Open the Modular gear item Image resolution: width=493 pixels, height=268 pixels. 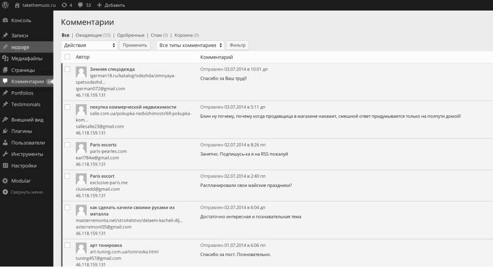click(x=21, y=181)
